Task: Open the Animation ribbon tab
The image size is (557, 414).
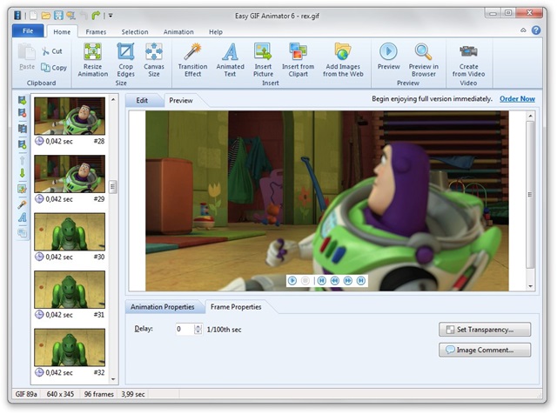Action: point(178,32)
